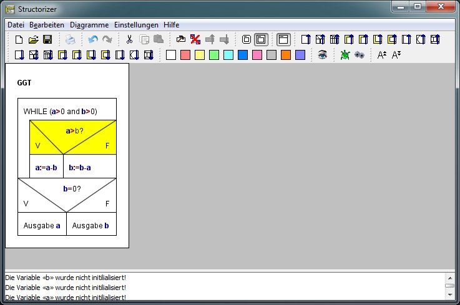Apply the pink color swatch
This screenshot has height=305, width=460.
click(x=257, y=55)
